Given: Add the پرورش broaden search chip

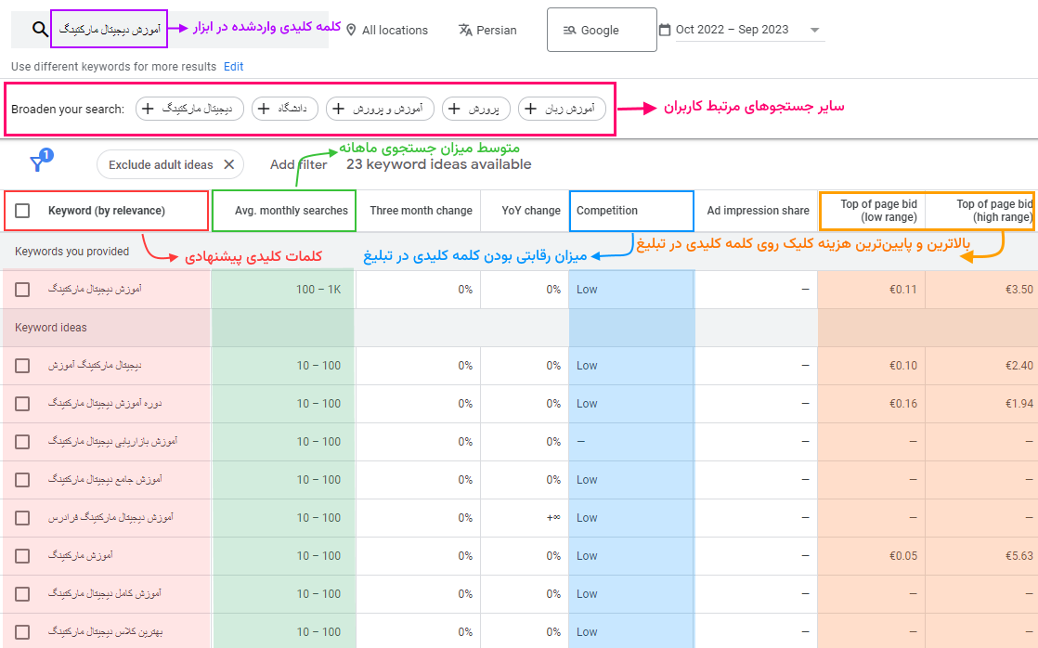Looking at the screenshot, I should (476, 109).
